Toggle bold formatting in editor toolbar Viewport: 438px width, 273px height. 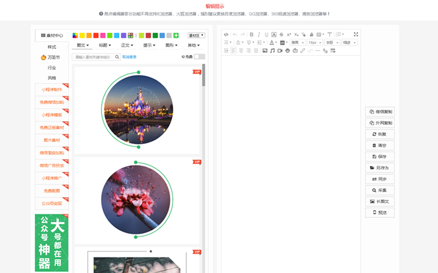tap(251, 35)
